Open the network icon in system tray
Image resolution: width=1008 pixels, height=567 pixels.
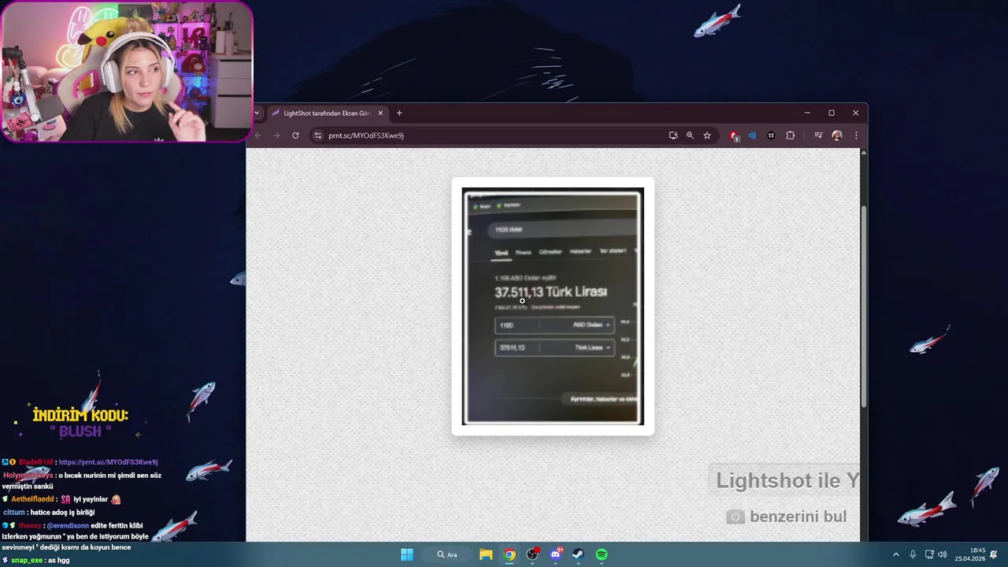tap(929, 554)
